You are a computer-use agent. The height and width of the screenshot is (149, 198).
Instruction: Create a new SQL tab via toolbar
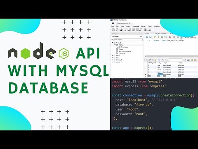[x=113, y=30]
